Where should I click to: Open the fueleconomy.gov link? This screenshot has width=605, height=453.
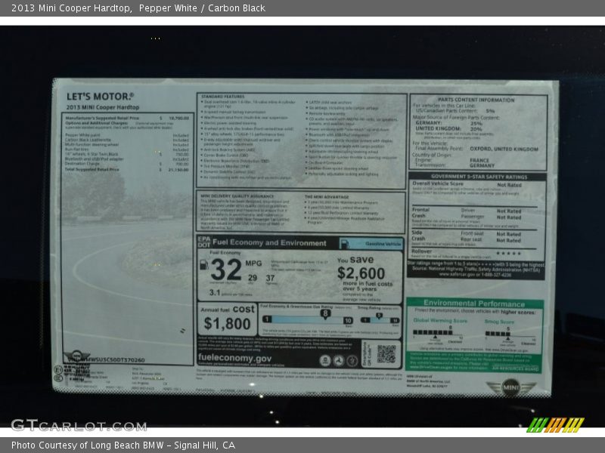click(234, 357)
